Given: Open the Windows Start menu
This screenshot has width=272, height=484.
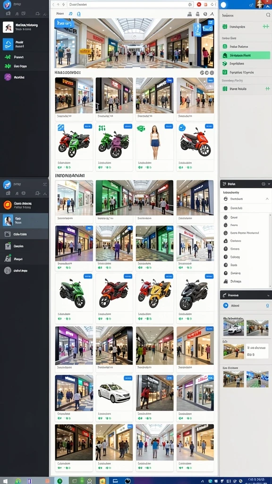Looking at the screenshot, I should [5, 481].
